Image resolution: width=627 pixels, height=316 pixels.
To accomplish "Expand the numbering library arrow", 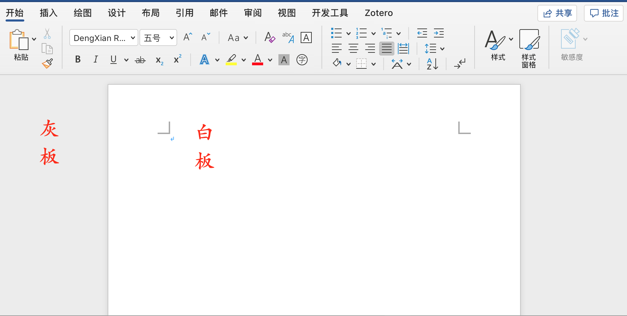I will click(374, 33).
